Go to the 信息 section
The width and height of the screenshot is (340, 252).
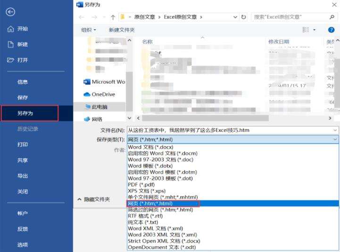pyautogui.click(x=23, y=82)
